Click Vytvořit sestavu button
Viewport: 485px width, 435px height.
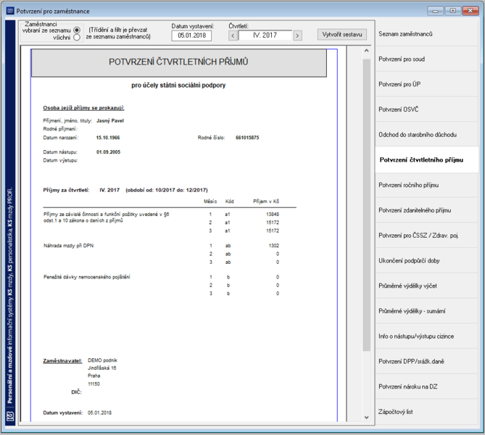pos(342,34)
